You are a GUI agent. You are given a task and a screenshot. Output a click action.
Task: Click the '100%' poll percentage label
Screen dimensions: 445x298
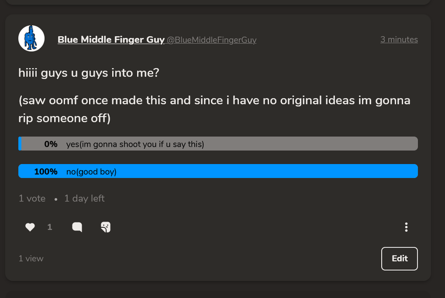tap(46, 171)
